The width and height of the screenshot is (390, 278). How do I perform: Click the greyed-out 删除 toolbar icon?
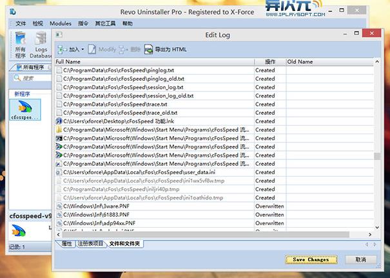pyautogui.click(x=123, y=50)
